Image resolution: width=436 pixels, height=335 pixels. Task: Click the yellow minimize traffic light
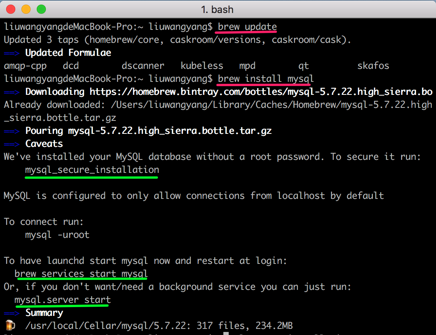[26, 9]
